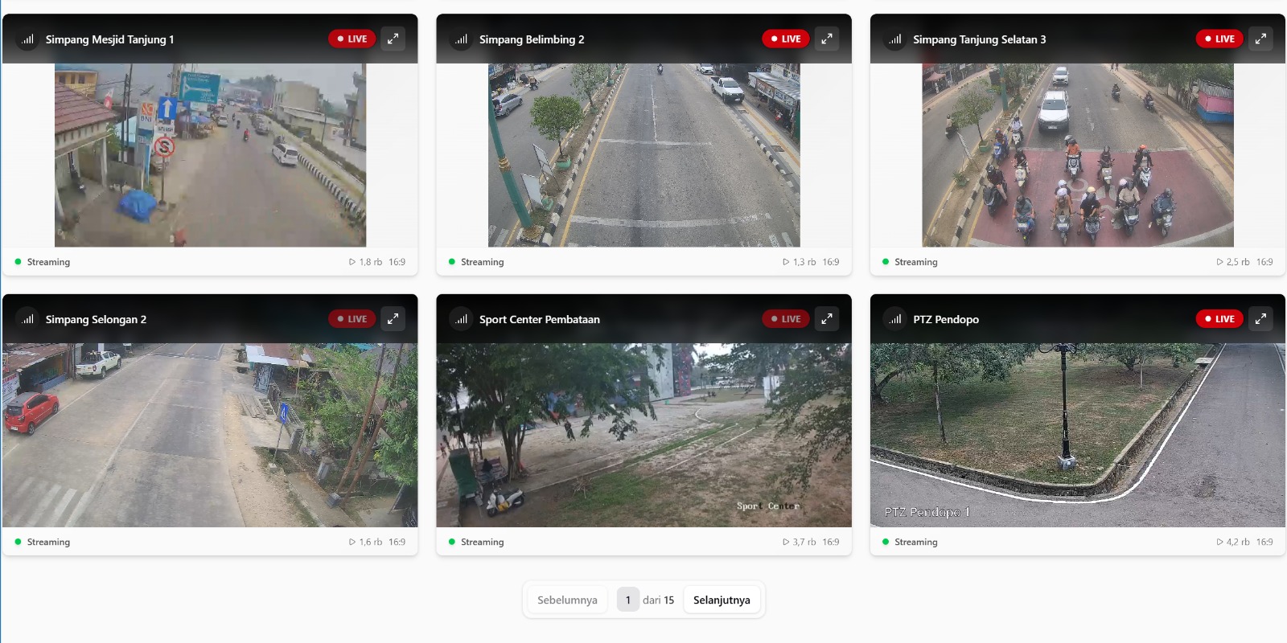Image resolution: width=1287 pixels, height=643 pixels.
Task: Expand PTZ Pendopo to fullscreen
Action: point(1260,319)
